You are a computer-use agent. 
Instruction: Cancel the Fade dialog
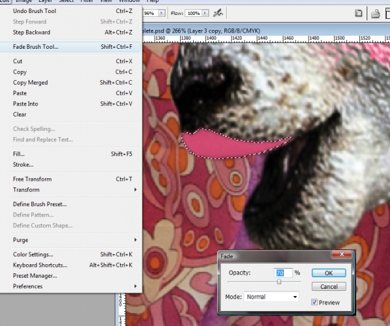[329, 287]
